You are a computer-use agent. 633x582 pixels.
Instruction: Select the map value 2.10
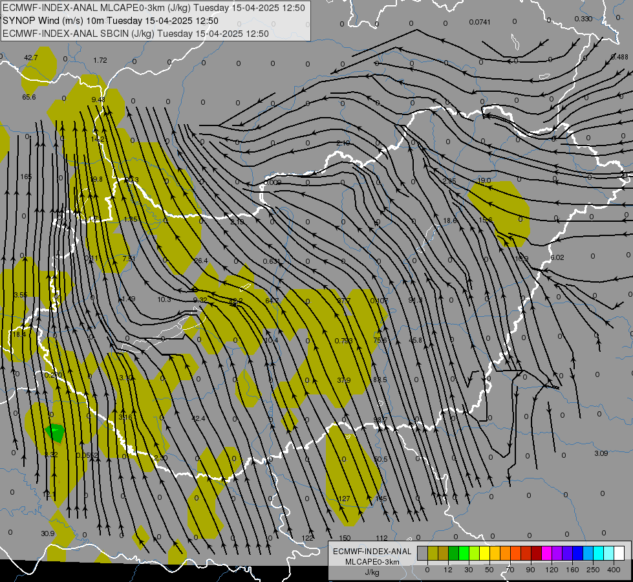(343, 143)
